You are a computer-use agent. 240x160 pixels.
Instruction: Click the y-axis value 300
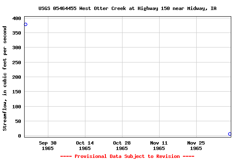[17, 47]
